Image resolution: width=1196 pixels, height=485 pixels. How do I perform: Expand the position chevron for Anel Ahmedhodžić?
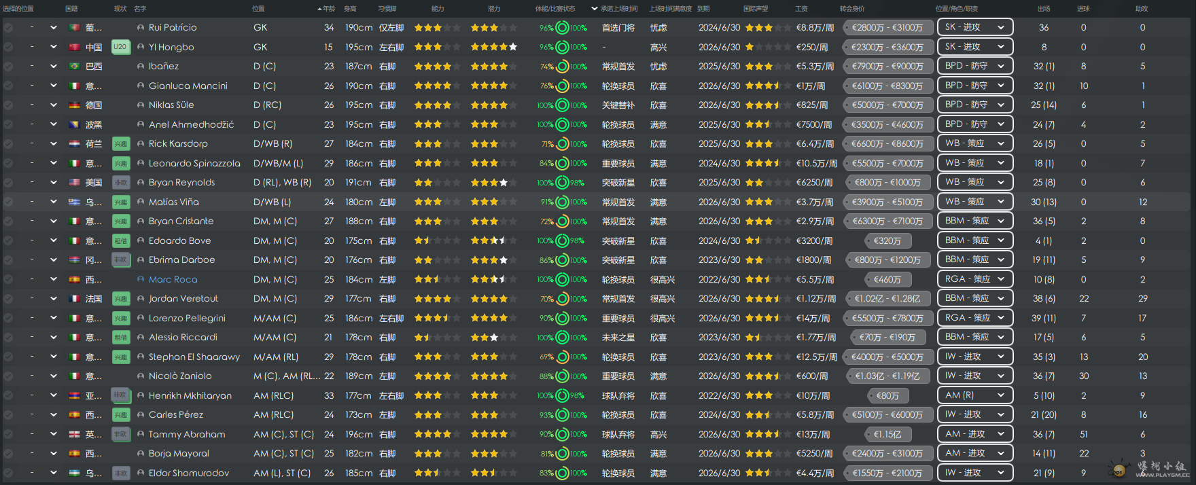click(54, 125)
